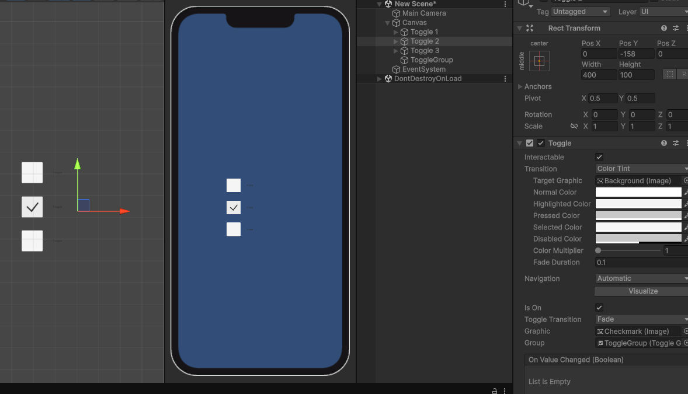Use eyedropper for Normal Color
Screen dimensions: 688x394
point(686,192)
